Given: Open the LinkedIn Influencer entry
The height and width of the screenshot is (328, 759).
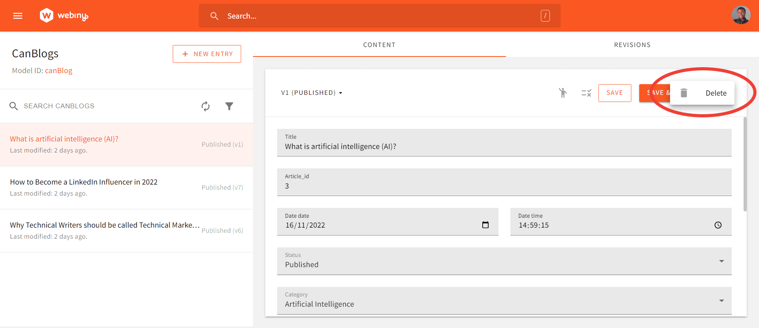Looking at the screenshot, I should pos(84,182).
